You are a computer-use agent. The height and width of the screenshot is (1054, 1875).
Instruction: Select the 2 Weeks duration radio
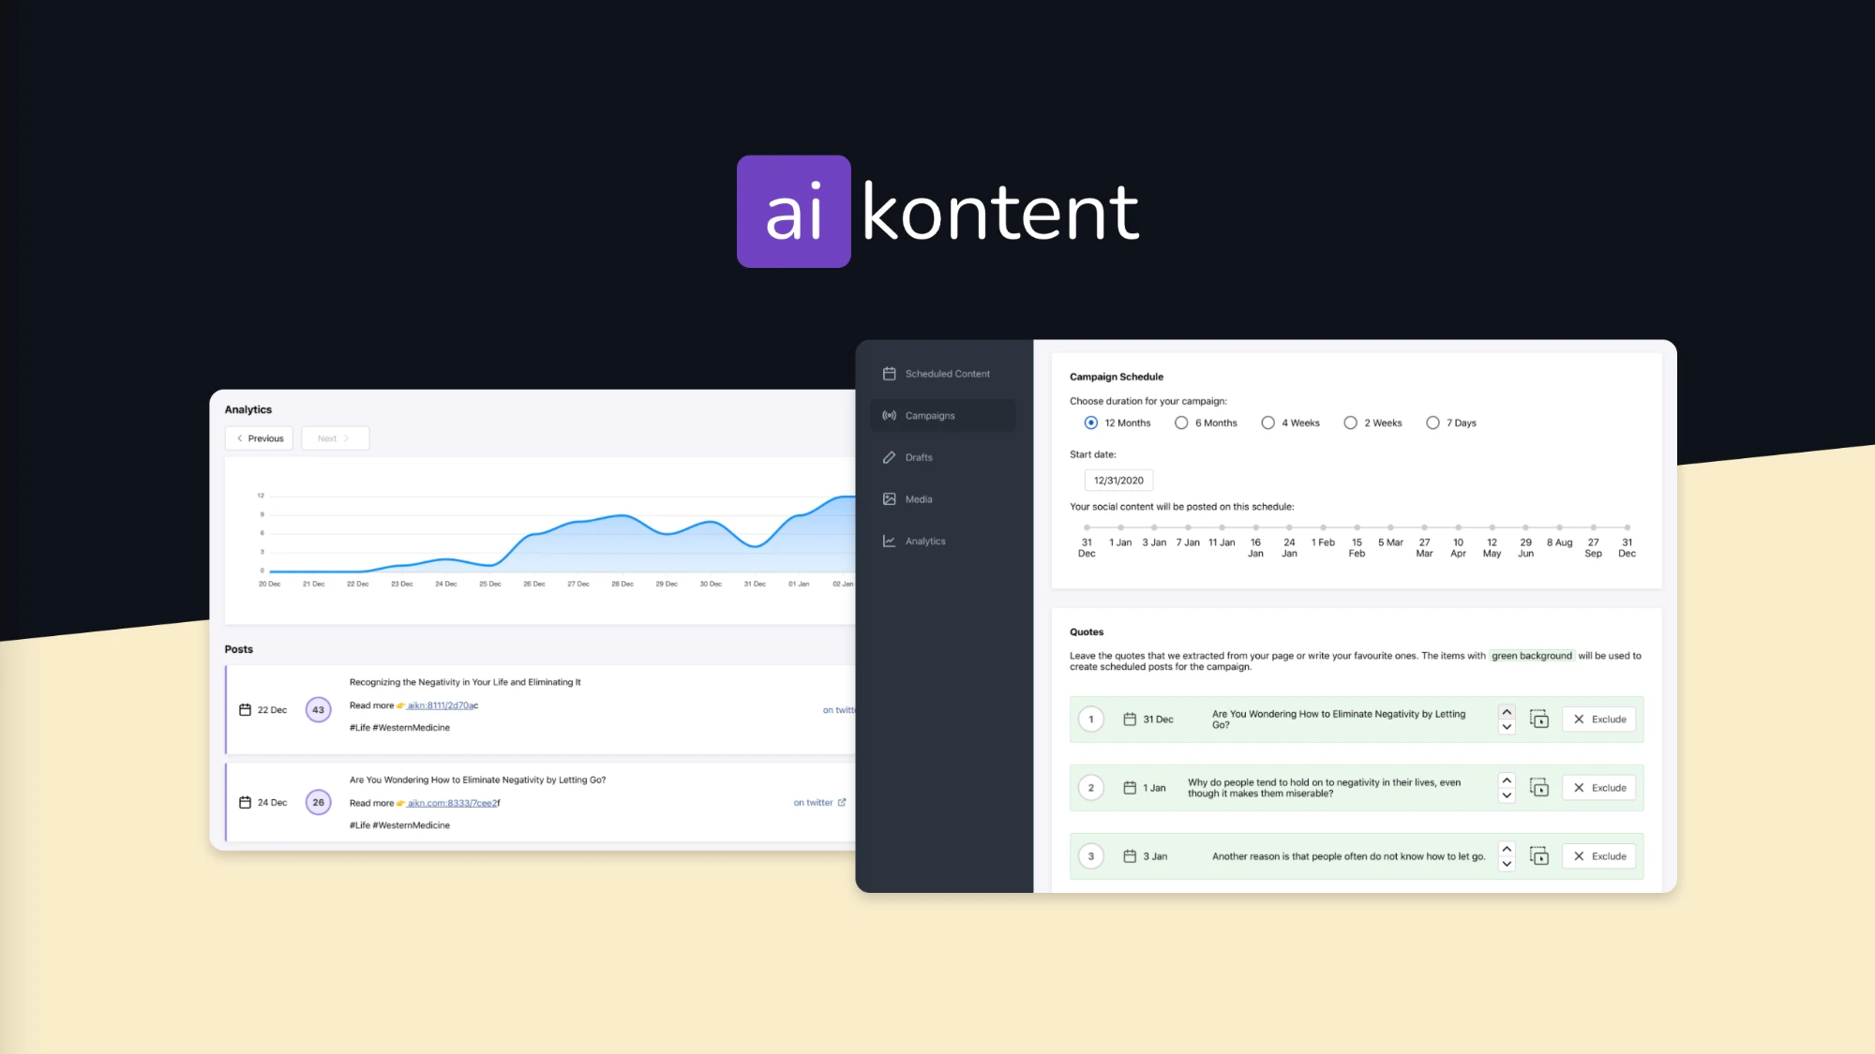pyautogui.click(x=1350, y=423)
